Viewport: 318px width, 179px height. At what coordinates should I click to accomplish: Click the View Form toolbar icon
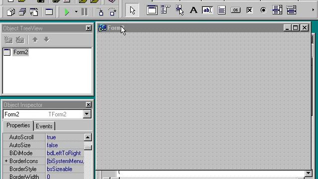pyautogui.click(x=22, y=12)
